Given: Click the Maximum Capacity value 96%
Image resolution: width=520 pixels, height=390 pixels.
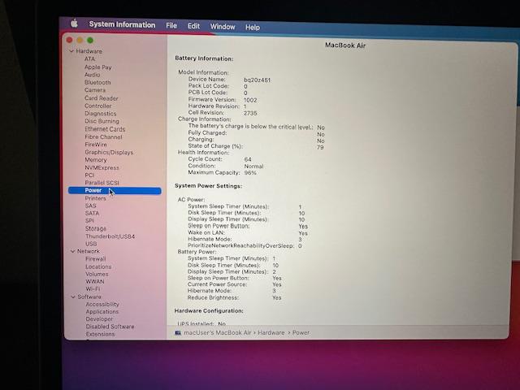Looking at the screenshot, I should 250,173.
